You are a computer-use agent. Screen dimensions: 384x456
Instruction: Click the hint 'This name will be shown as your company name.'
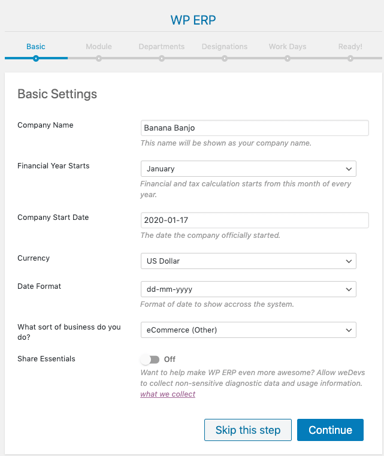click(226, 143)
